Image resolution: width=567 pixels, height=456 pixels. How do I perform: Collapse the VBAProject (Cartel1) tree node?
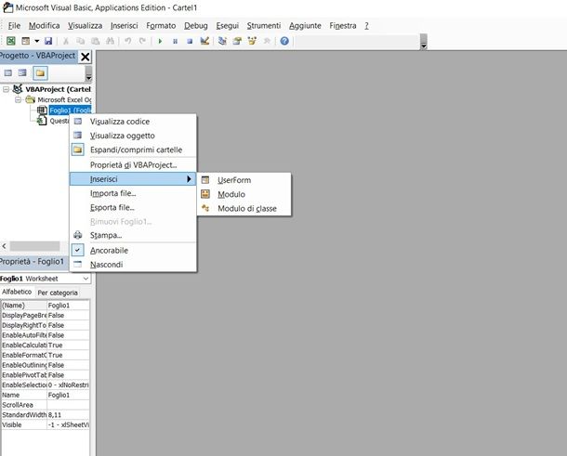(x=6, y=89)
